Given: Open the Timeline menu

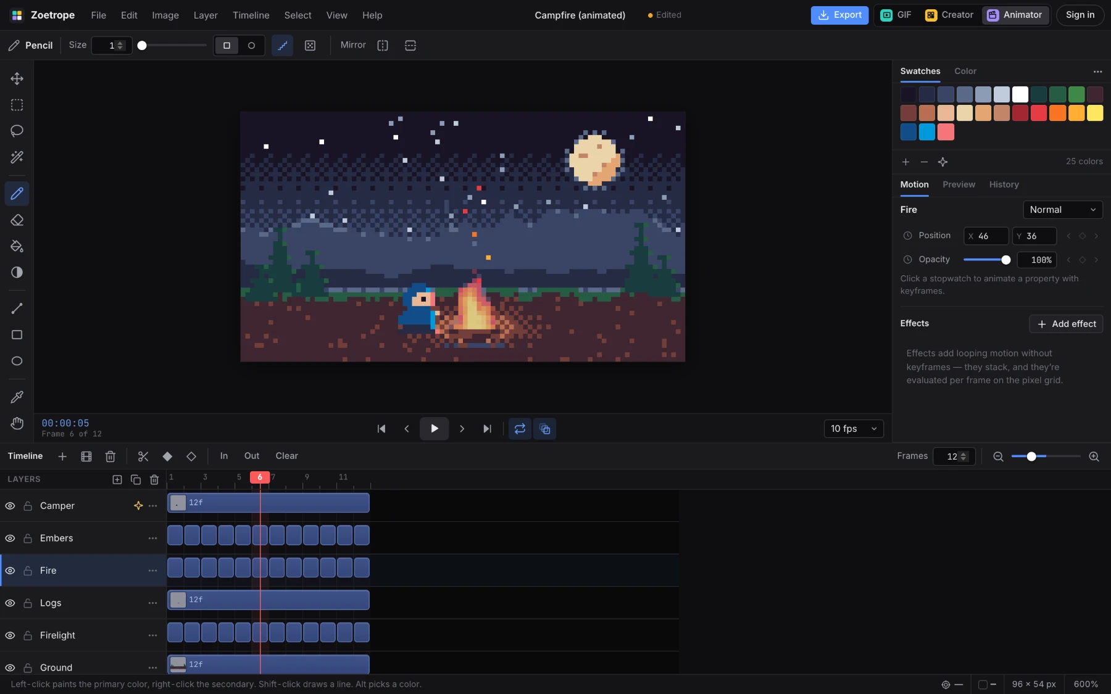Looking at the screenshot, I should tap(251, 15).
